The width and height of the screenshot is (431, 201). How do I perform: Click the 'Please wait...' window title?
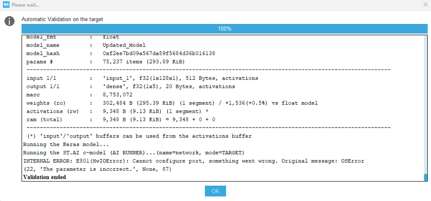(25, 5)
